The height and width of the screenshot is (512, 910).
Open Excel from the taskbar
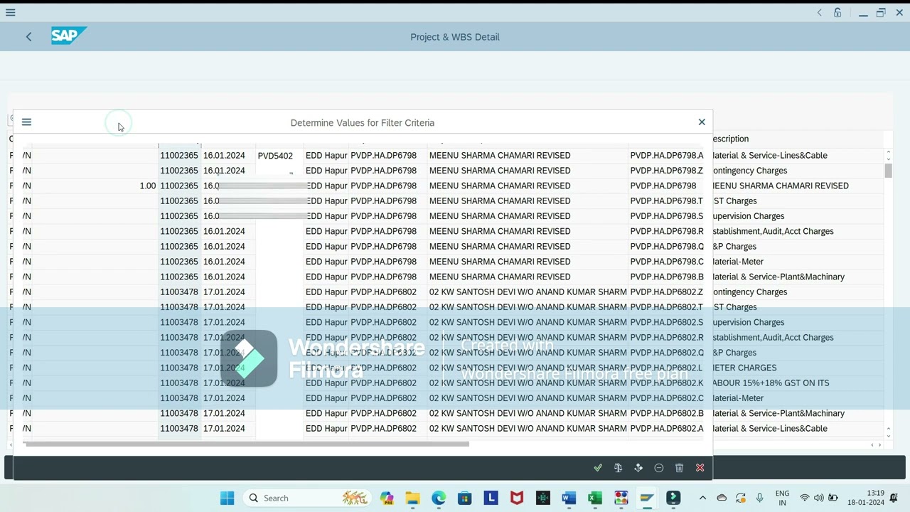tap(595, 498)
